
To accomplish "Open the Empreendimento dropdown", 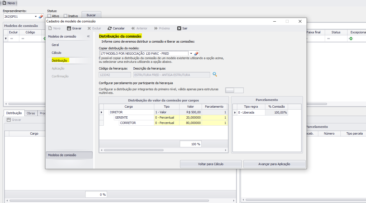I will [36, 17].
